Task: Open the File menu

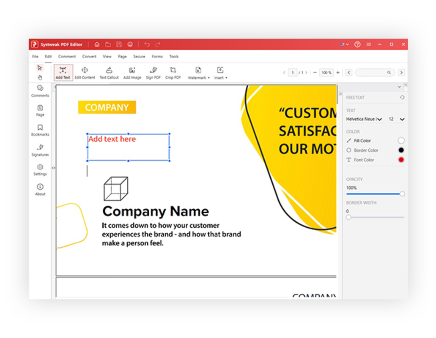Action: 35,56
